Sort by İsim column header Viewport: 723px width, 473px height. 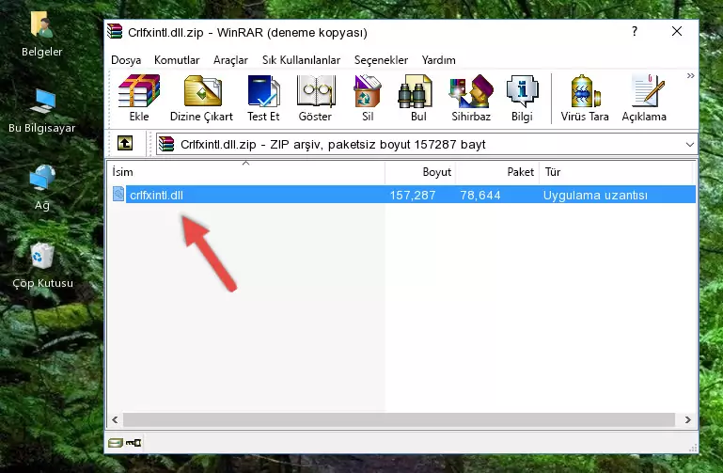[x=246, y=172]
